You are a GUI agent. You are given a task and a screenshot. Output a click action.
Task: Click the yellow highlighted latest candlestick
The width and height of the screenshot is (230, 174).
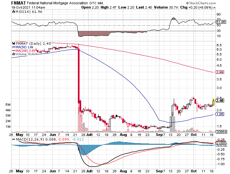(213, 102)
